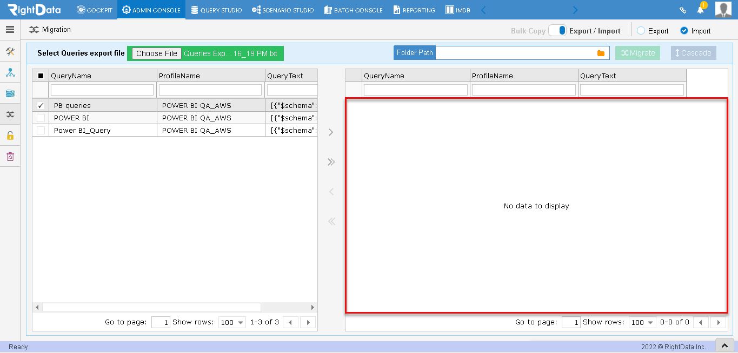The height and width of the screenshot is (353, 738).
Task: Click the Choose File button
Action: point(157,53)
